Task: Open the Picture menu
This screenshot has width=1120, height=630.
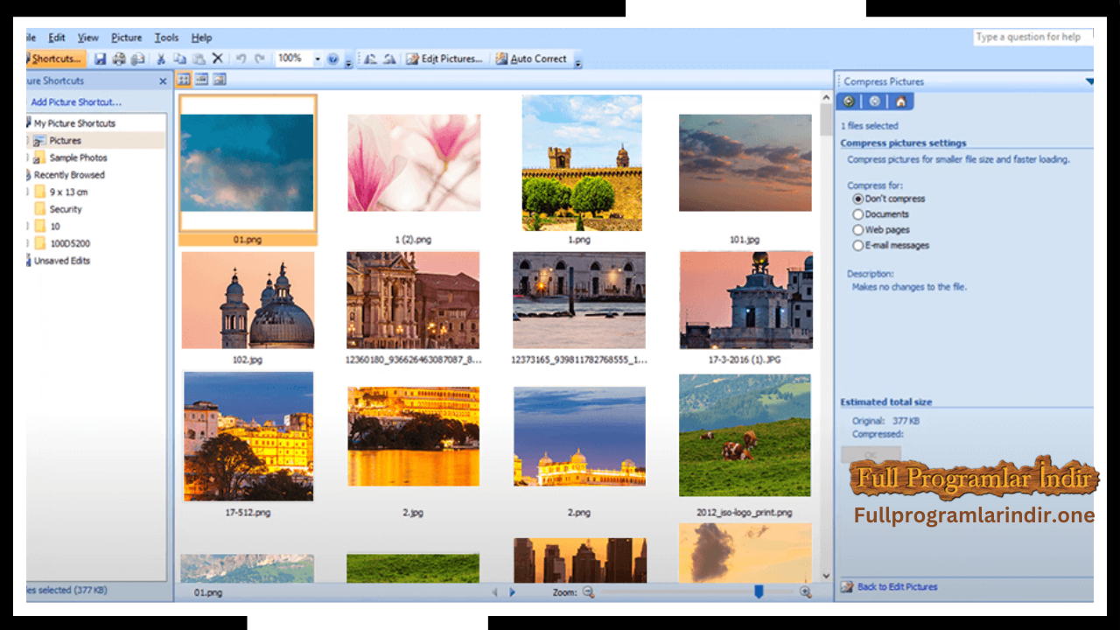Action: pyautogui.click(x=126, y=38)
